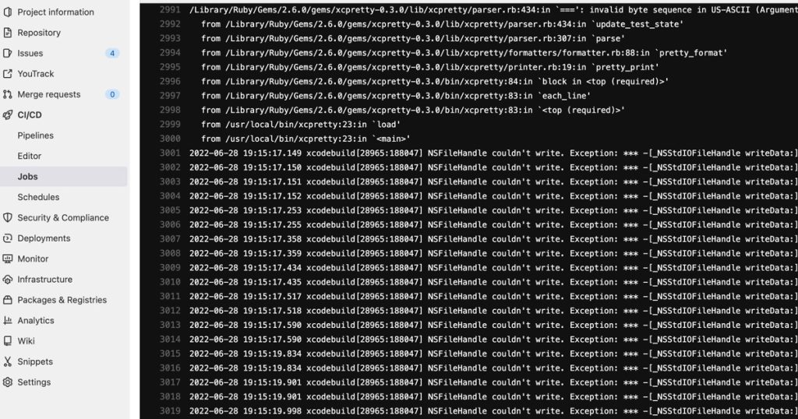Click the Issues count badge 4
Screen dimensions: 798x419
[112, 53]
